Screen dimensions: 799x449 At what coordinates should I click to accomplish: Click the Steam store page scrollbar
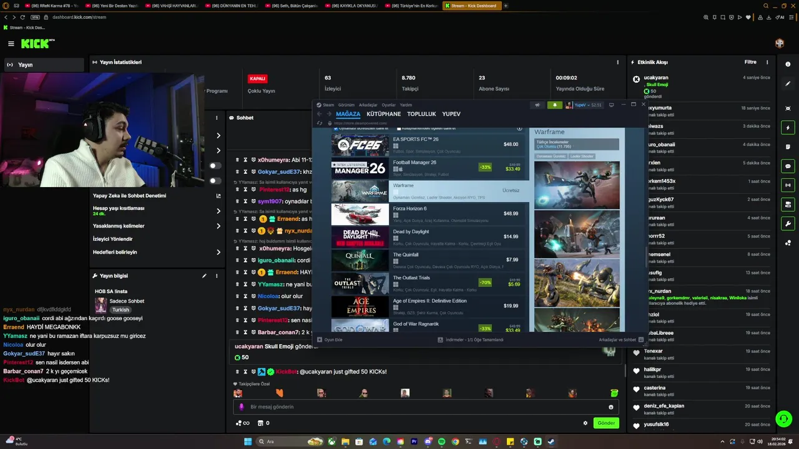(x=646, y=256)
